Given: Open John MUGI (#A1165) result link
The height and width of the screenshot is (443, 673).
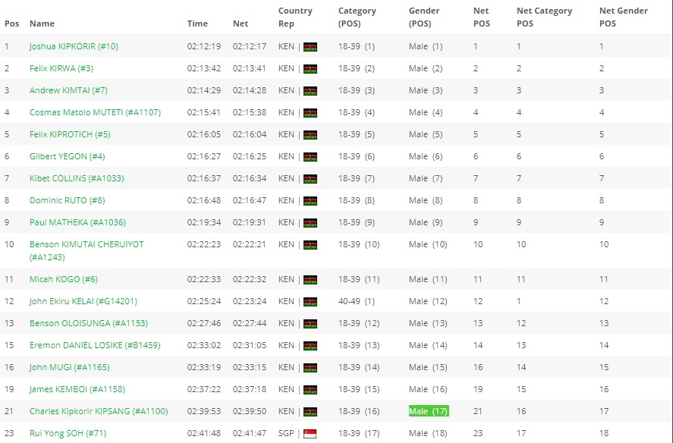Looking at the screenshot, I should pyautogui.click(x=70, y=367).
